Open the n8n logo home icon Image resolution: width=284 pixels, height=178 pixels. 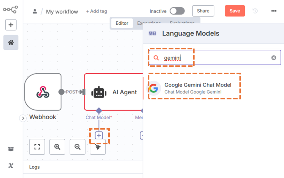[11, 9]
